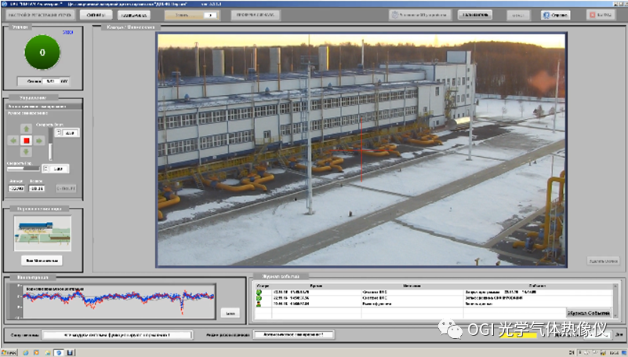Image resolution: width=628 pixels, height=357 pixels.
Task: Click the third white toolbar button
Action: pyautogui.click(x=134, y=15)
